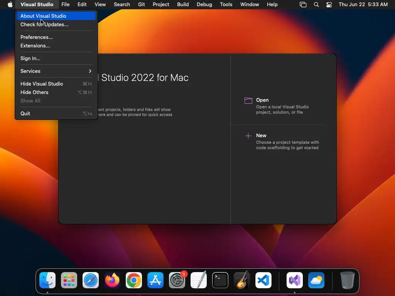
Task: Open System Settings in the Dock
Action: click(177, 280)
